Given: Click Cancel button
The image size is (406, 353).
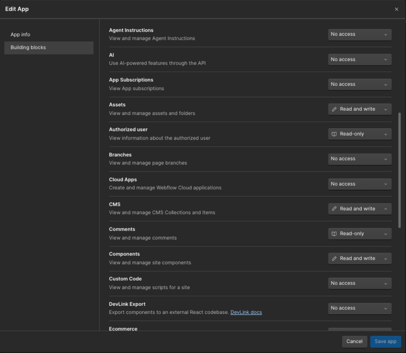Looking at the screenshot, I should pyautogui.click(x=354, y=341).
